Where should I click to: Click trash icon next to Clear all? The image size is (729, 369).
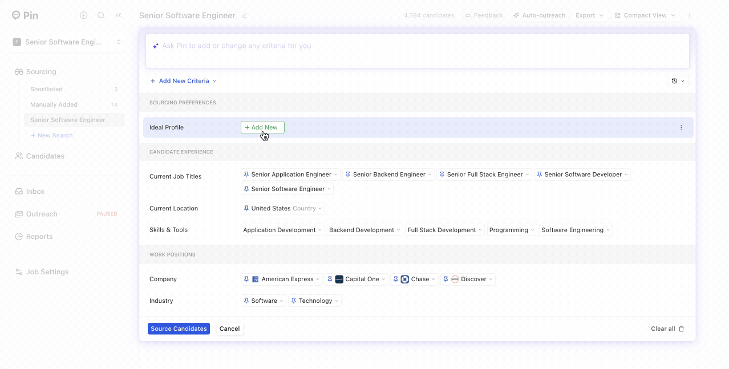point(682,329)
